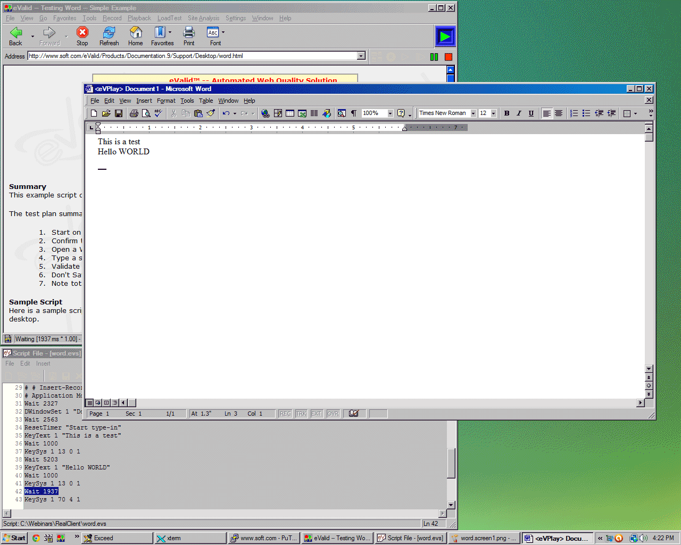Undo the last action in Word
This screenshot has height=545, width=681.
[226, 113]
